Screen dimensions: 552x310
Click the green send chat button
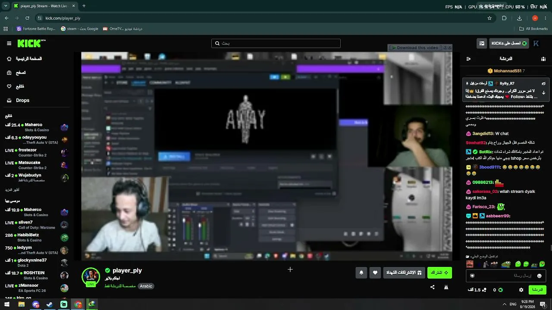coord(537,290)
